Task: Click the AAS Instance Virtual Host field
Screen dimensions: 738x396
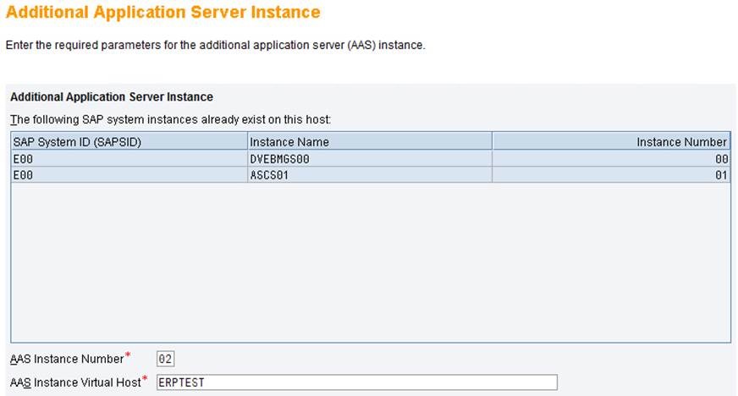Action: 357,382
